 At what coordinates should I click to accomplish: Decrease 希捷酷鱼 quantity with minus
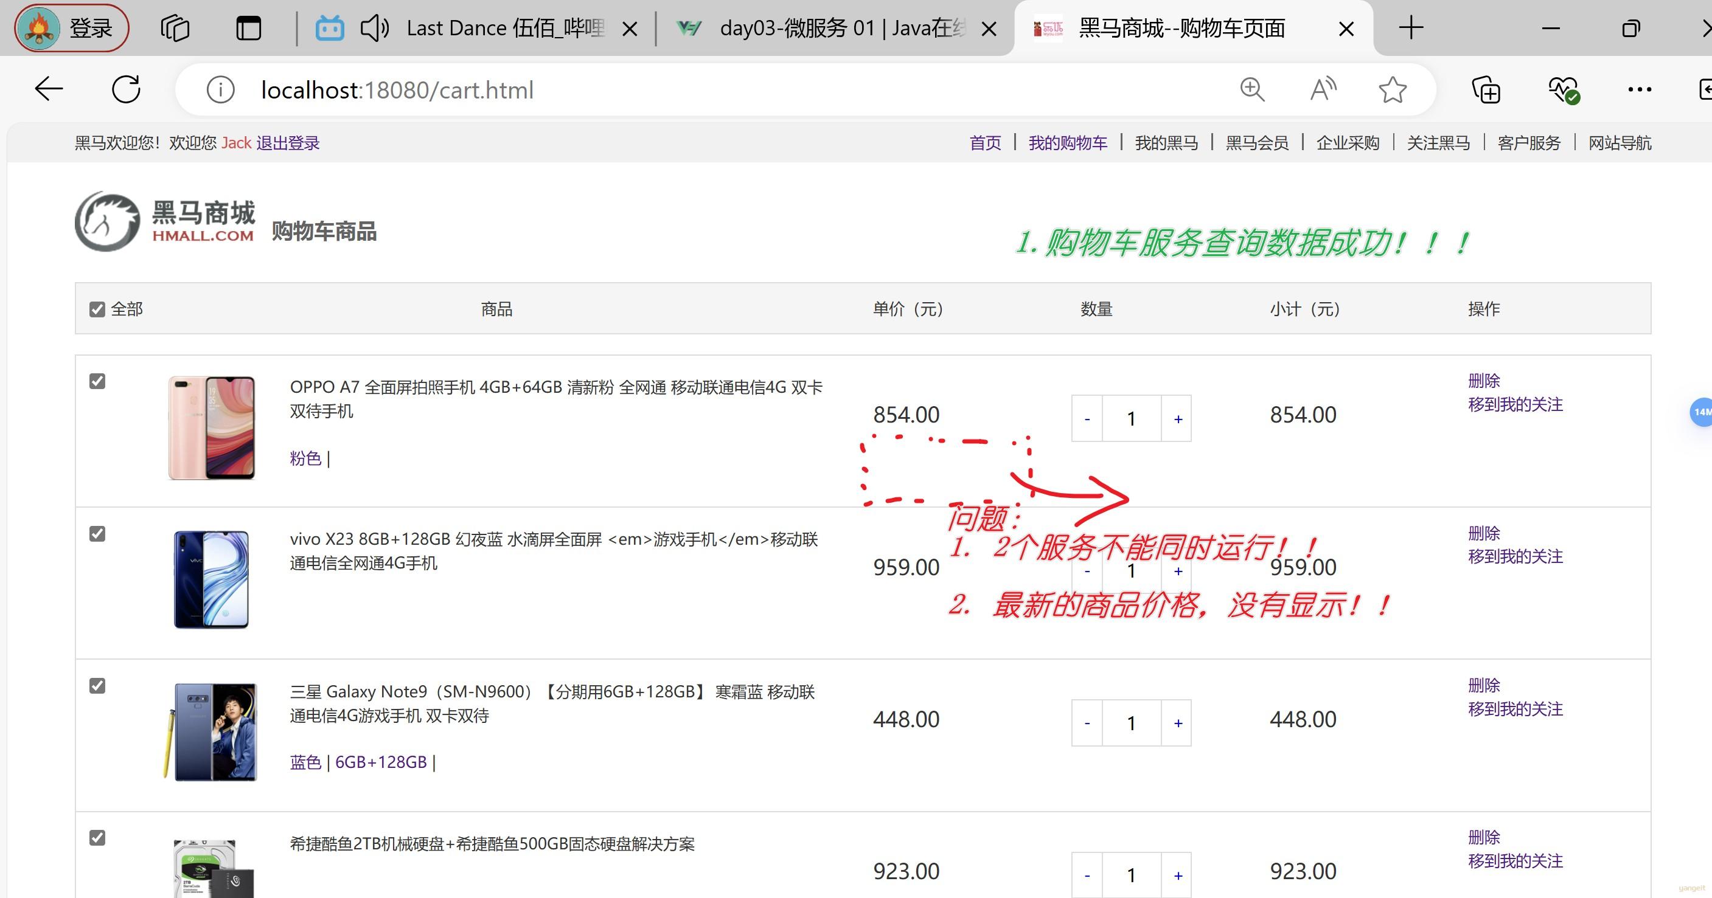click(x=1087, y=876)
